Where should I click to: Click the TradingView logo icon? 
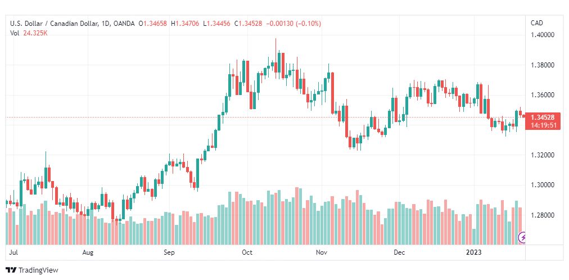pos(10,270)
